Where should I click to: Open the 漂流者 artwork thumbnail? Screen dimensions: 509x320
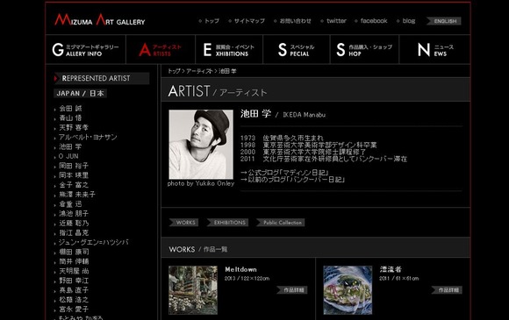(x=348, y=290)
